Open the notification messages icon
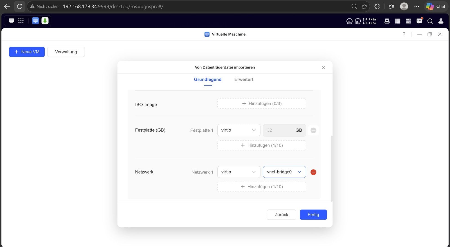450x247 pixels. tap(419, 21)
